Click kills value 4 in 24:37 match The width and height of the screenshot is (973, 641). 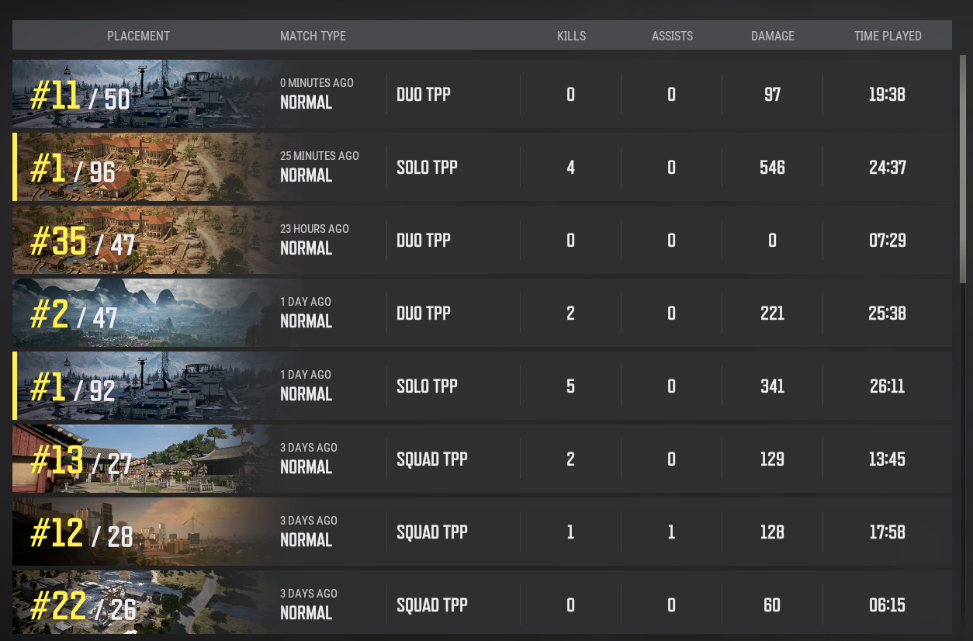[571, 168]
